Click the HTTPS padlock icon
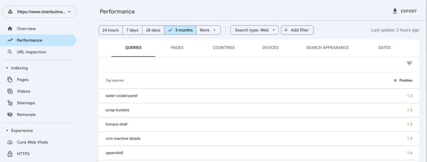Screen dimensions: 427x162 (x=10, y=154)
